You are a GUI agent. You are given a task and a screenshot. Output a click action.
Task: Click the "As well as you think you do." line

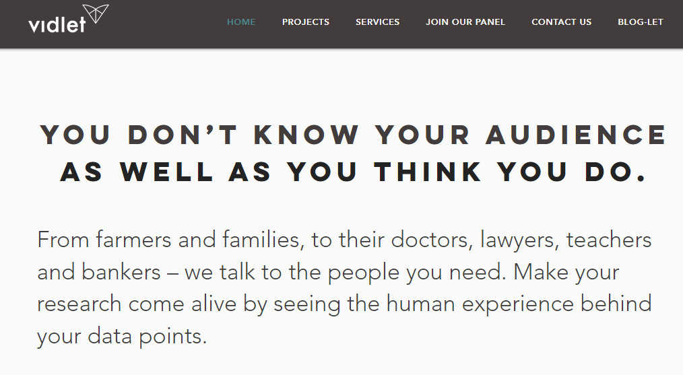point(353,172)
